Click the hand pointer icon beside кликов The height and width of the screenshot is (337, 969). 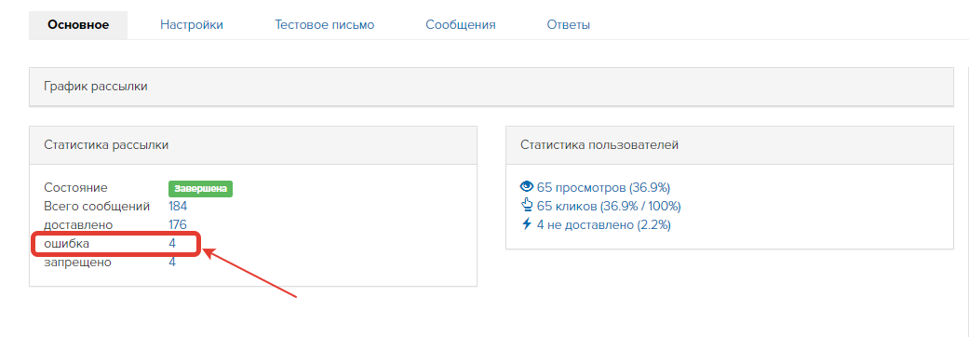point(527,206)
